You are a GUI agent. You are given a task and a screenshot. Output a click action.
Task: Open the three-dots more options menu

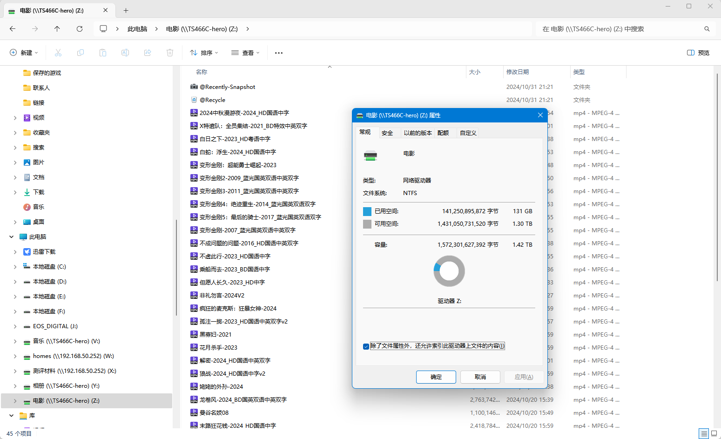coord(279,53)
